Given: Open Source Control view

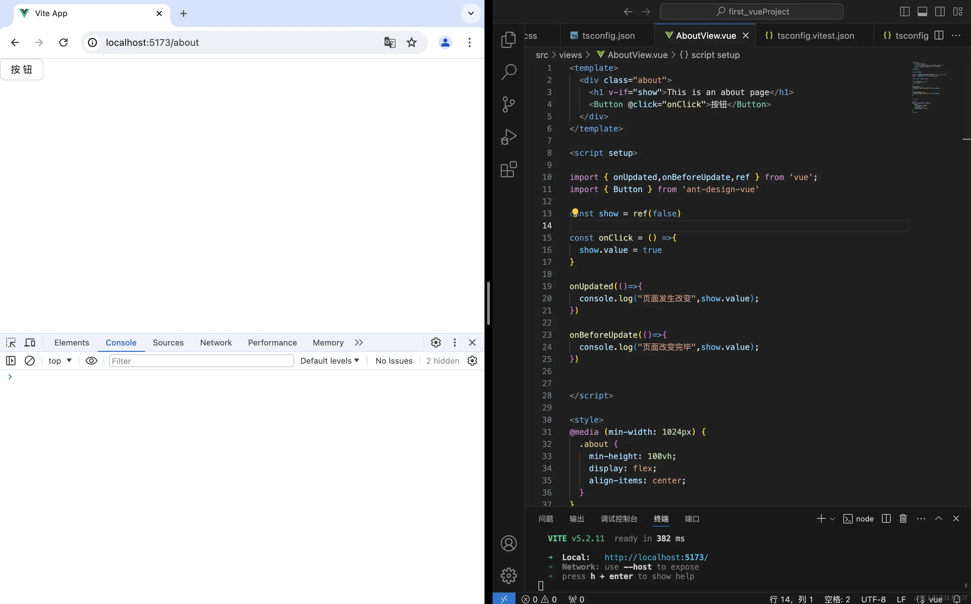Looking at the screenshot, I should pyautogui.click(x=508, y=104).
